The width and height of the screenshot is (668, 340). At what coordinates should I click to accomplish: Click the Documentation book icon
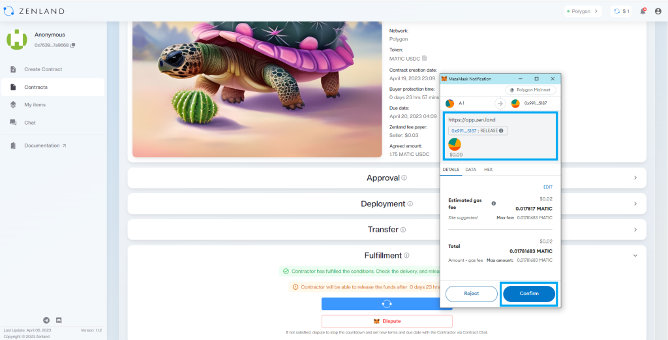pyautogui.click(x=13, y=146)
